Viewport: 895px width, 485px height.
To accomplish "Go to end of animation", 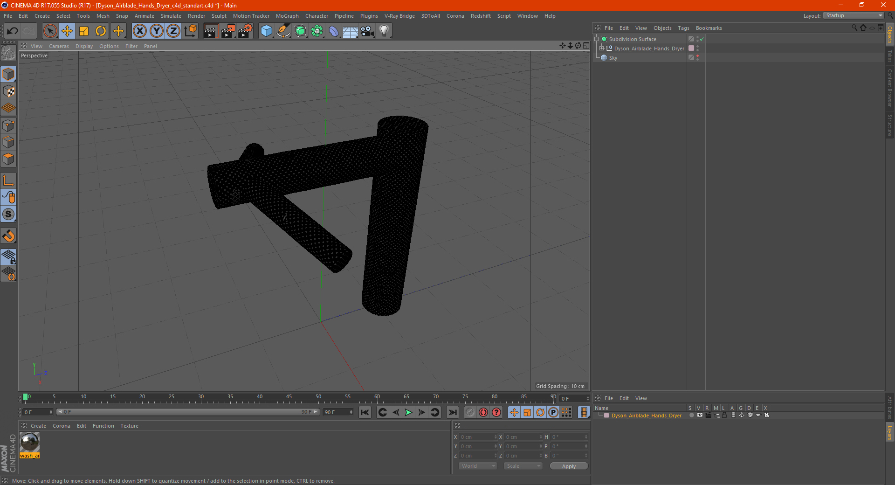I will pyautogui.click(x=452, y=412).
